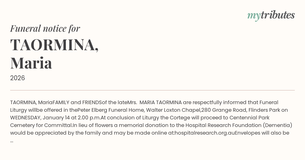Click the mytributes logo
Screen dimensions: 305x160
point(271,15)
